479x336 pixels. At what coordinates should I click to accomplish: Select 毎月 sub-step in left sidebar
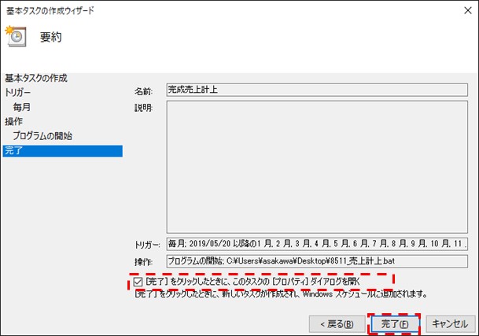22,107
